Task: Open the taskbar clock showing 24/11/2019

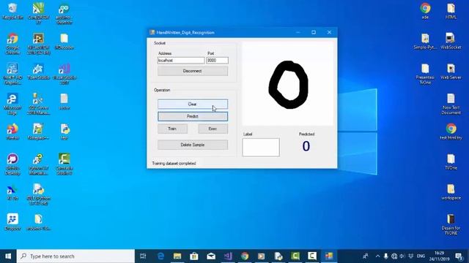Action: (x=439, y=256)
